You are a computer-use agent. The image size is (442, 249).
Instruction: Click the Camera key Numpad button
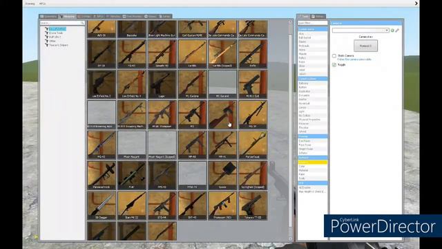365,46
